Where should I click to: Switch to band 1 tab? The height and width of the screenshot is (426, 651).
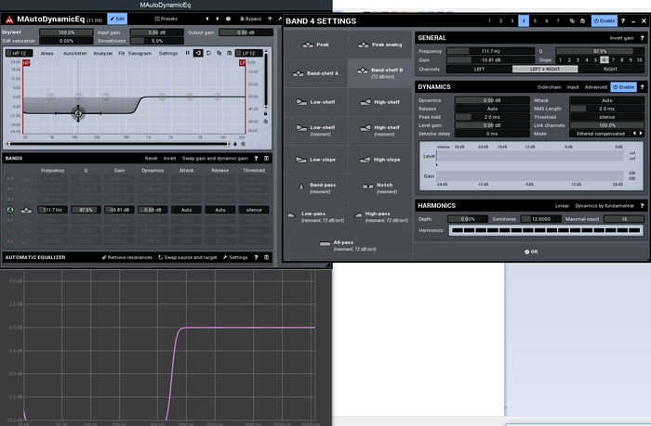[x=489, y=20]
